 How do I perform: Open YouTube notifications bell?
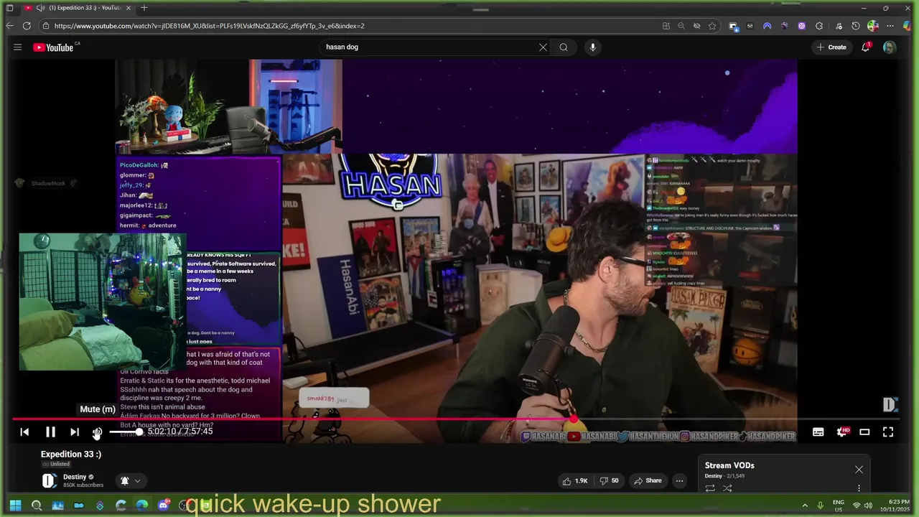866,47
